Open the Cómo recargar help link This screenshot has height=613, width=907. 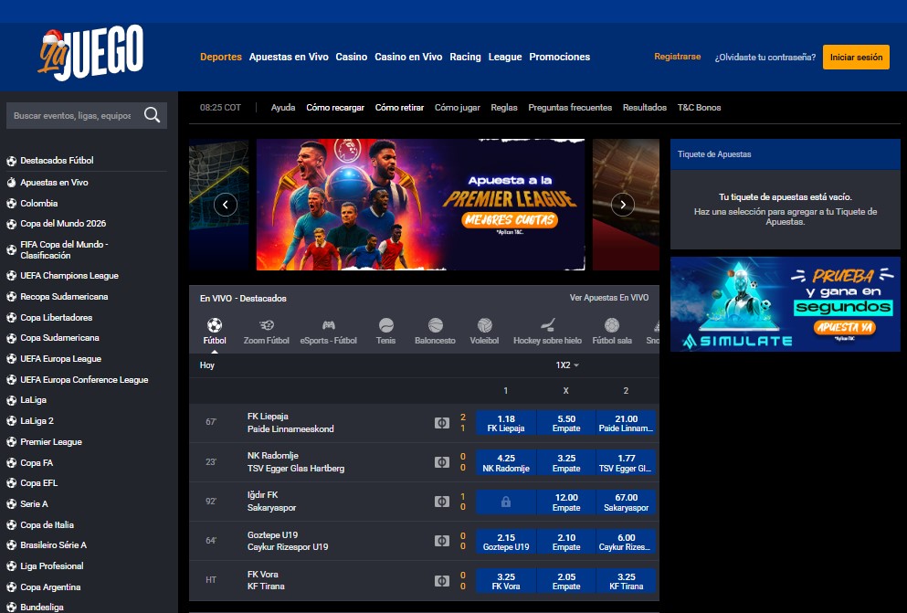click(x=335, y=108)
